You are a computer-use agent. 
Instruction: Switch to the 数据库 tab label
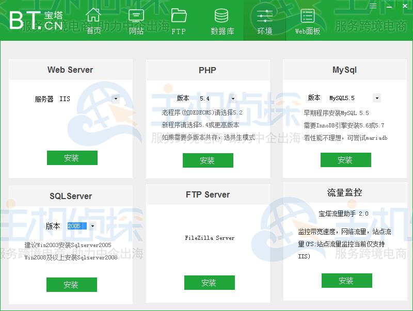point(223,31)
